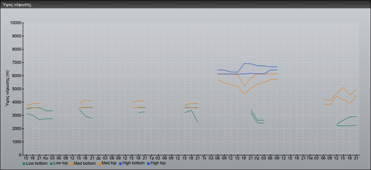Click the 0 y-axis label
Image resolution: width=371 pixels, height=170 pixels.
(x=20, y=155)
